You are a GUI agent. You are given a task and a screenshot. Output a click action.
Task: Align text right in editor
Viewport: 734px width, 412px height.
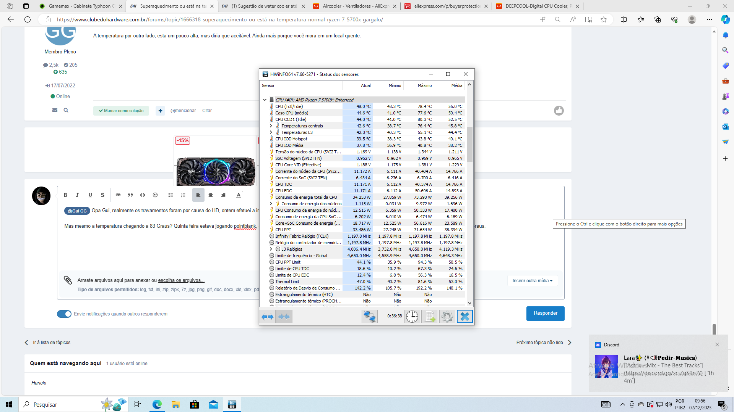coord(223,195)
